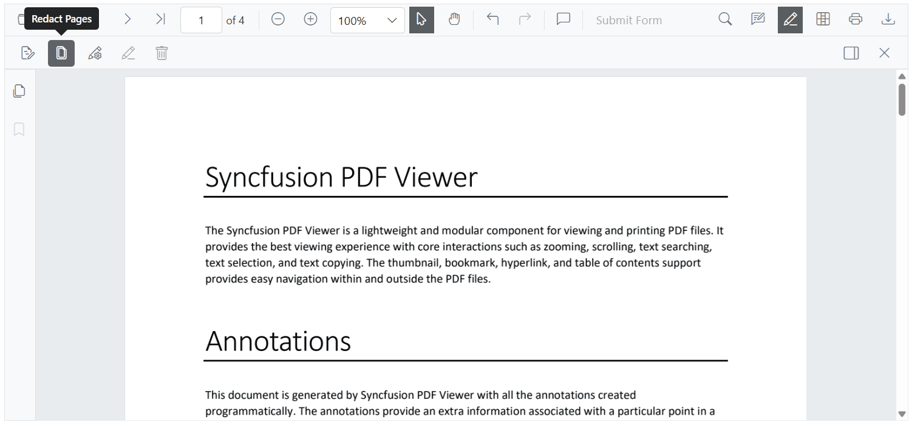The height and width of the screenshot is (425, 912).
Task: Select the Mark for Redaction tool
Action: point(28,53)
